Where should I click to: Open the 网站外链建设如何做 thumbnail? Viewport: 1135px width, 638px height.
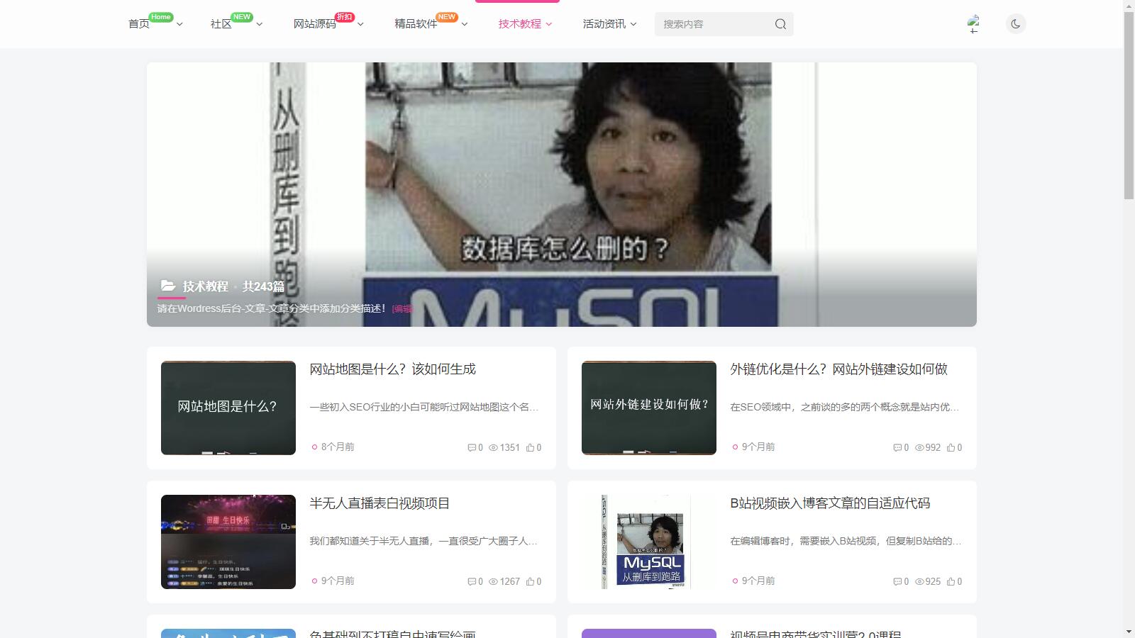pos(648,408)
